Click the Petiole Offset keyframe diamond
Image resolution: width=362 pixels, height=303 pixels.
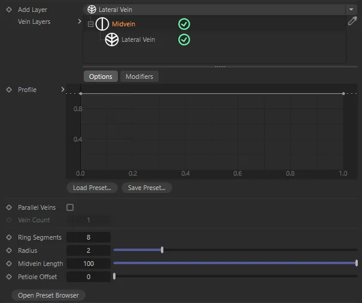tap(9, 277)
